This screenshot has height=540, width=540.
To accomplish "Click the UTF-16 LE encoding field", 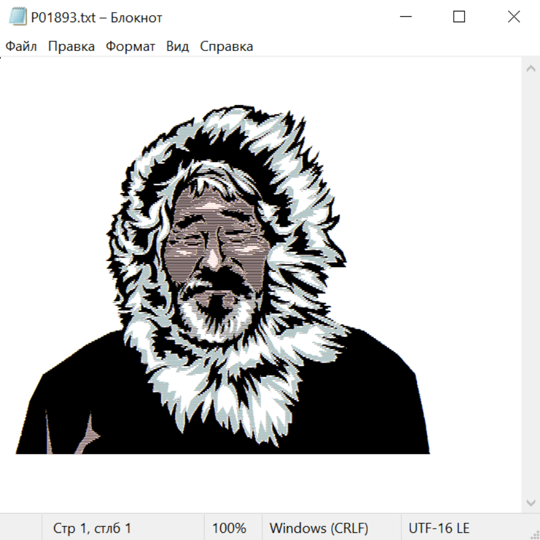I will point(439,528).
